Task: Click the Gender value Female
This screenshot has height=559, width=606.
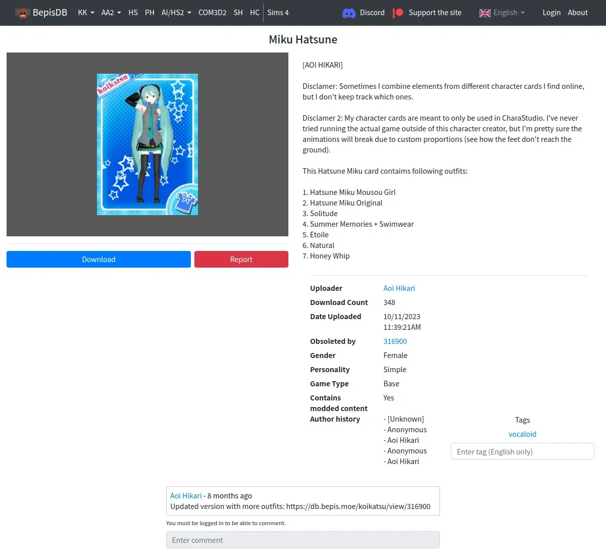Action: [x=395, y=355]
